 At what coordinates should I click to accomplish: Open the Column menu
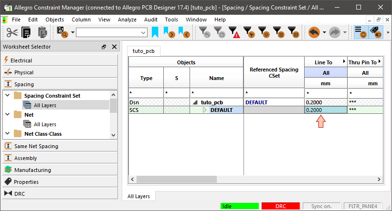click(81, 20)
